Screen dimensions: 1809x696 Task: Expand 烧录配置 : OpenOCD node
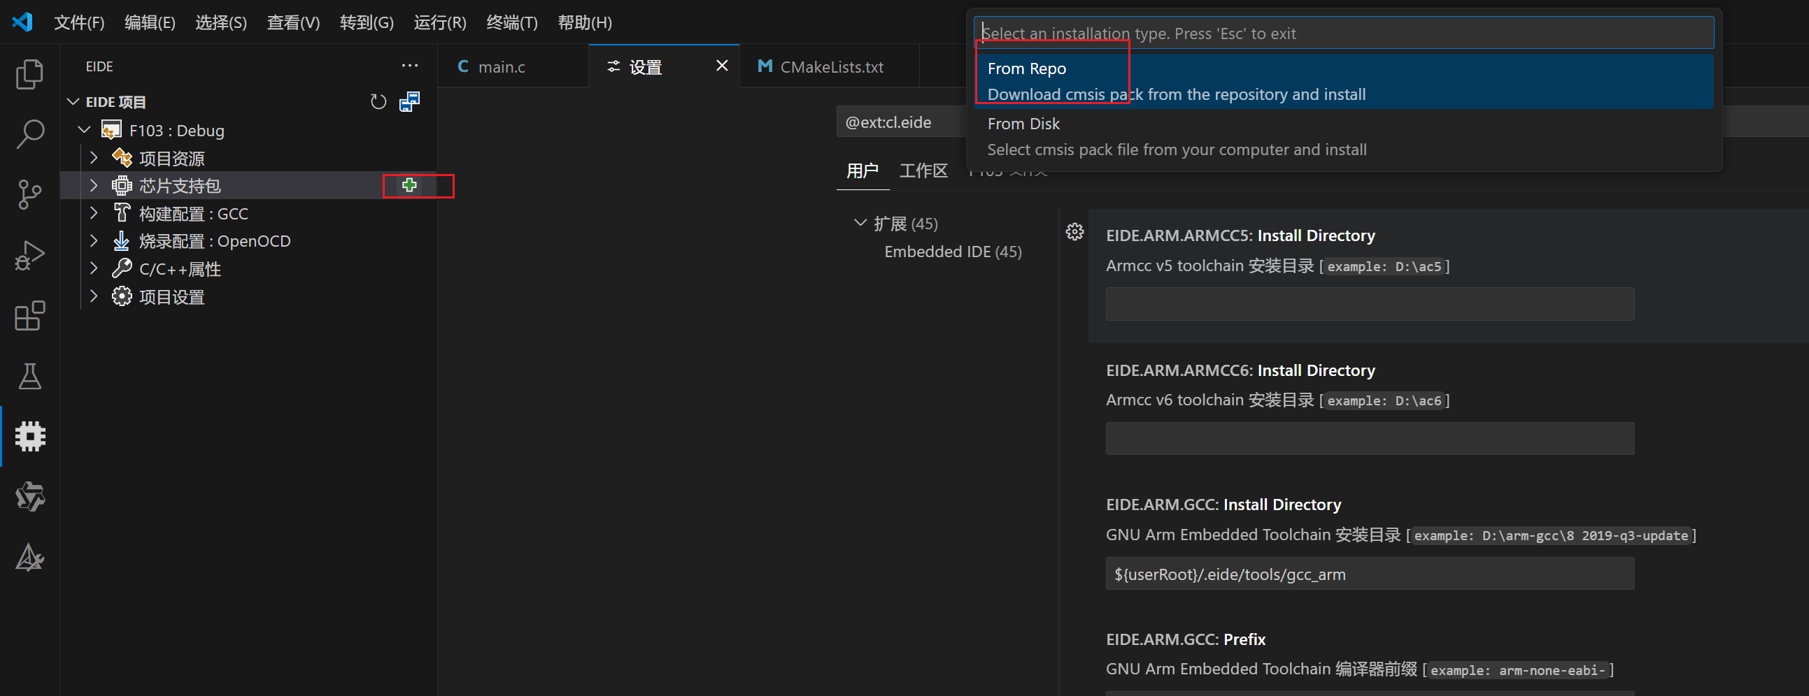tap(94, 240)
